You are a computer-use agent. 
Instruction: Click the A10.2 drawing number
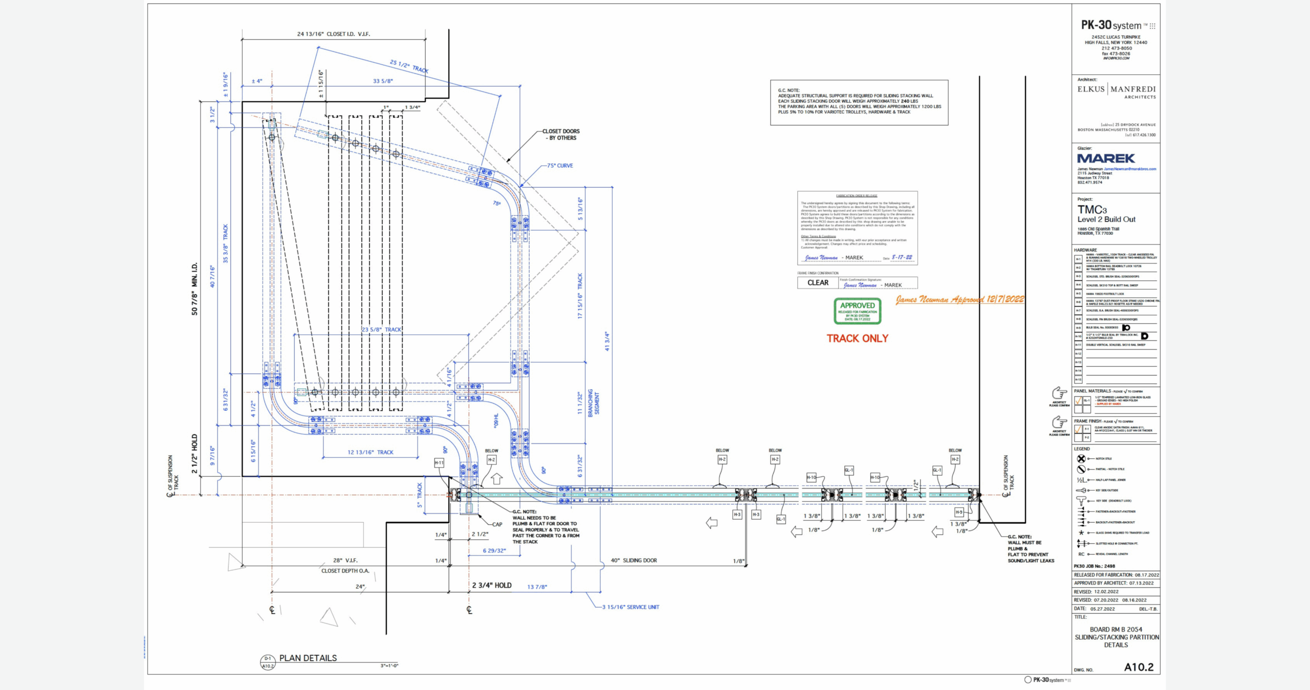(x=1139, y=667)
